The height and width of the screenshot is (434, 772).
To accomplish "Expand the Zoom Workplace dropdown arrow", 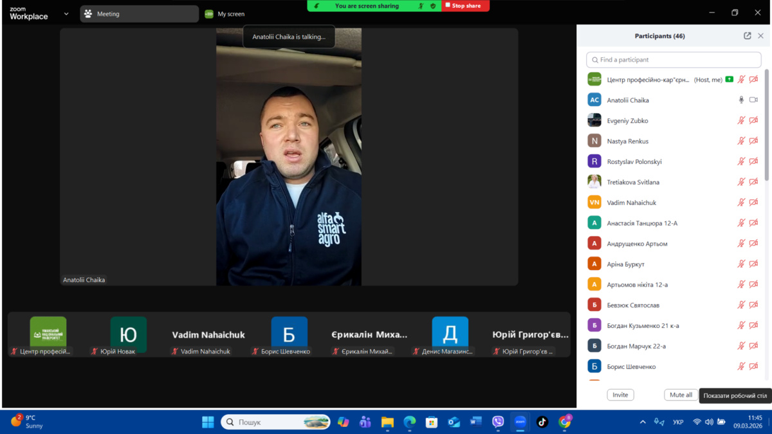I will tap(66, 14).
